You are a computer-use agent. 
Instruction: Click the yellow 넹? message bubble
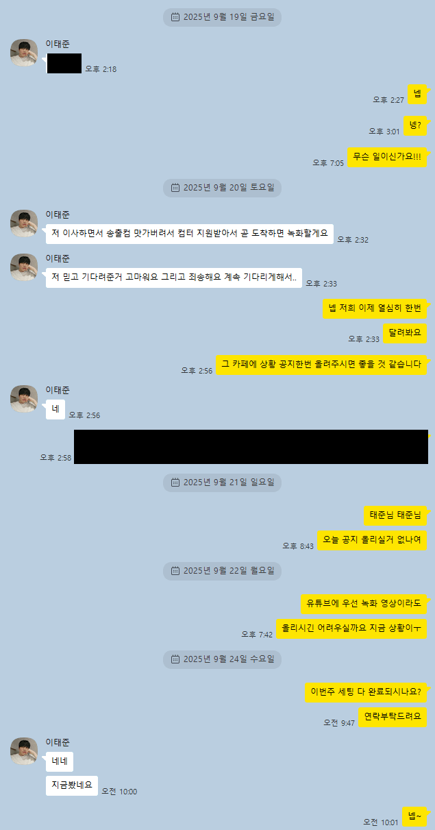point(415,125)
